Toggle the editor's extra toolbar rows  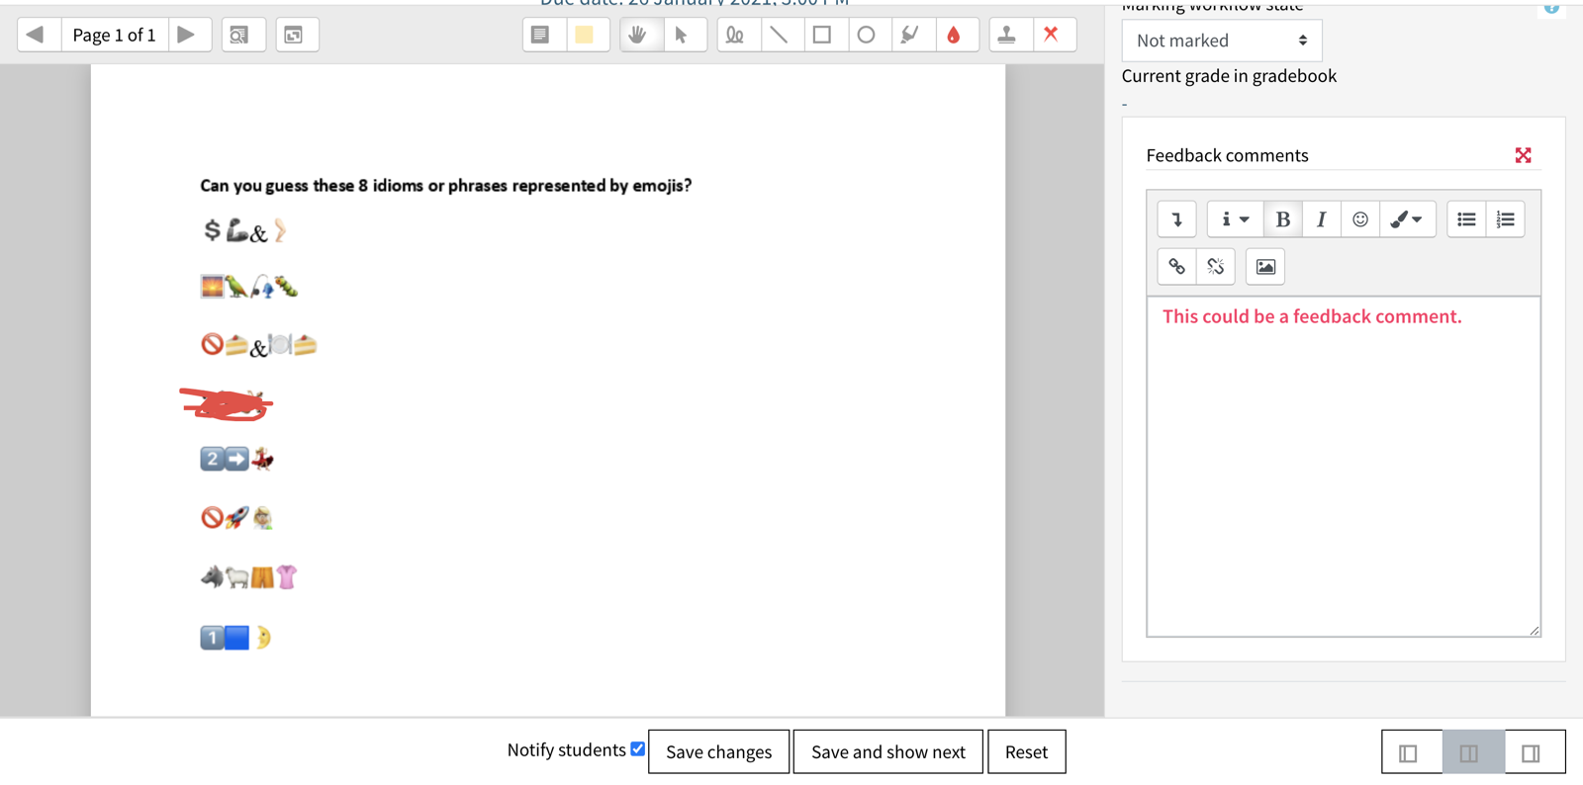(1177, 219)
